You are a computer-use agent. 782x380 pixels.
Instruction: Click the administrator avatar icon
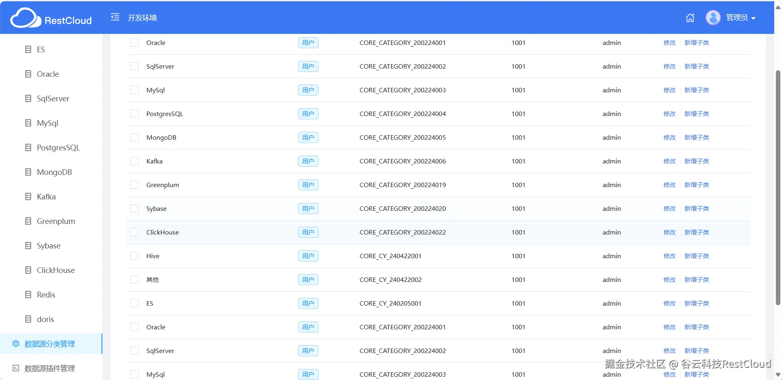tap(713, 18)
